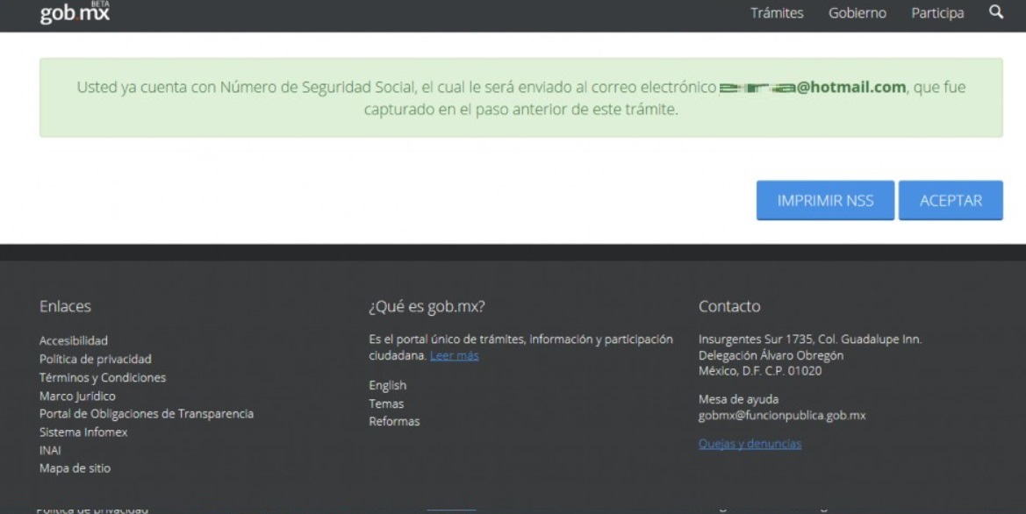Screen dimensions: 1026x514
Task: Open Términos y Condiciones link
Action: pos(103,377)
